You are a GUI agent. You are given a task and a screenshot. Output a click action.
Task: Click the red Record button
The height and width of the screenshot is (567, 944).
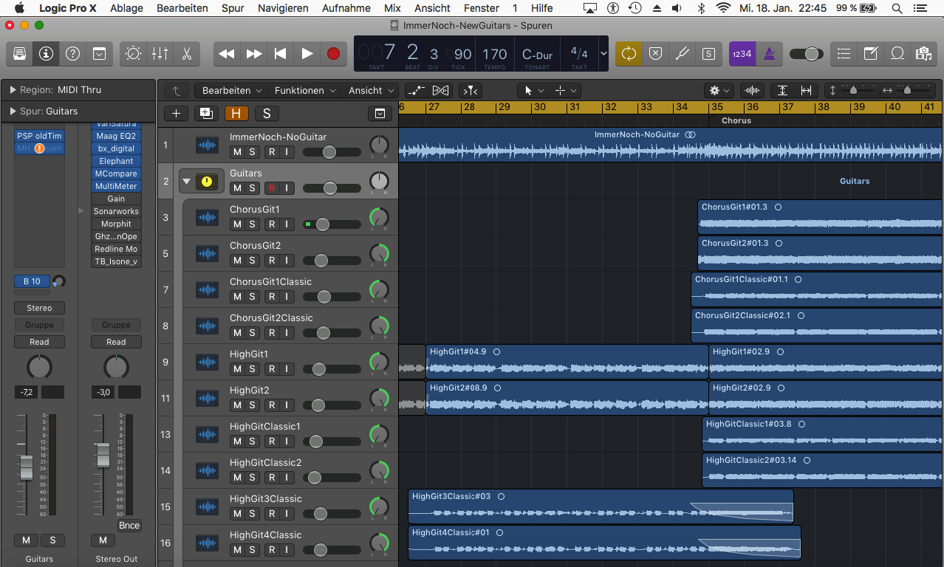tap(333, 54)
